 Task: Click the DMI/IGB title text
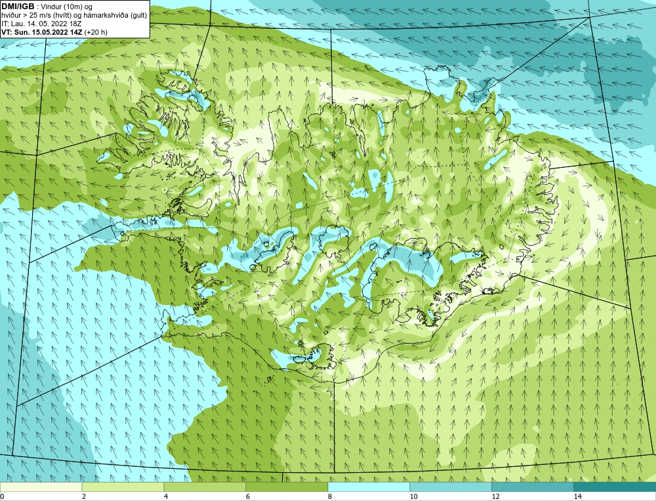pyautogui.click(x=18, y=7)
